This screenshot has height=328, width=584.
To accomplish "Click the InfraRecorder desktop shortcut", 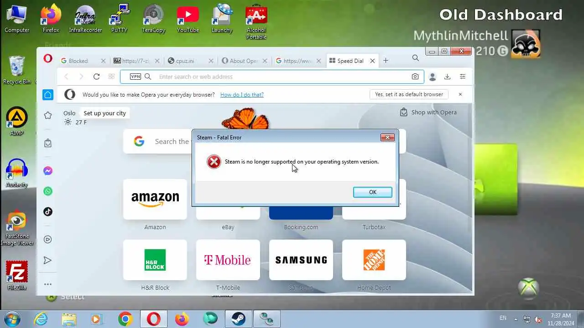I will click(85, 19).
